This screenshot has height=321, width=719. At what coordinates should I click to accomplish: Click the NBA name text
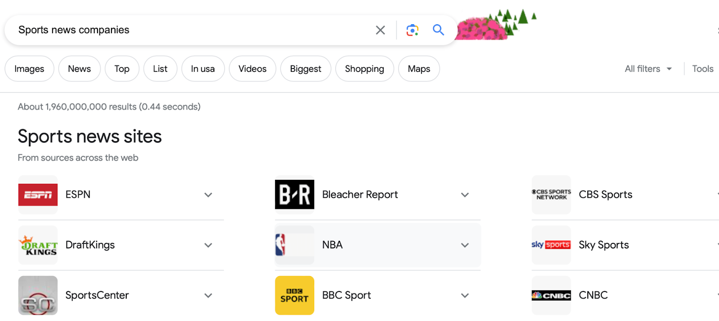332,245
